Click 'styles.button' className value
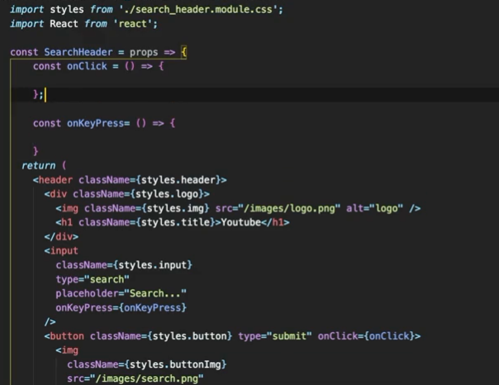 pyautogui.click(x=190, y=336)
